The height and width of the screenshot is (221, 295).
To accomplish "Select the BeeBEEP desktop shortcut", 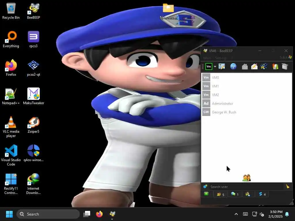I will [x=33, y=11].
